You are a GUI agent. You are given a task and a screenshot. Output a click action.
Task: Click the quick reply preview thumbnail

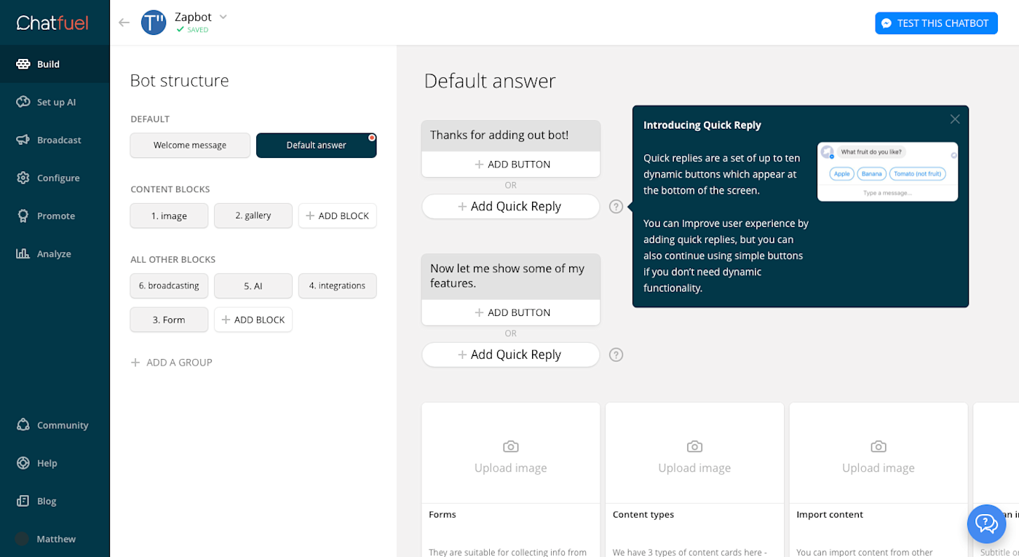[x=887, y=172]
